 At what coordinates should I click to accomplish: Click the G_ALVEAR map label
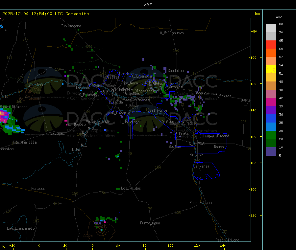tap(197, 144)
